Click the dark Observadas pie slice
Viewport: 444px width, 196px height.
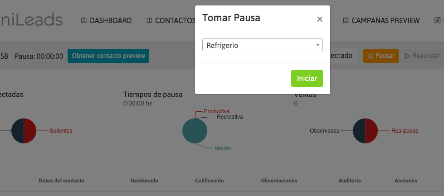(359, 131)
